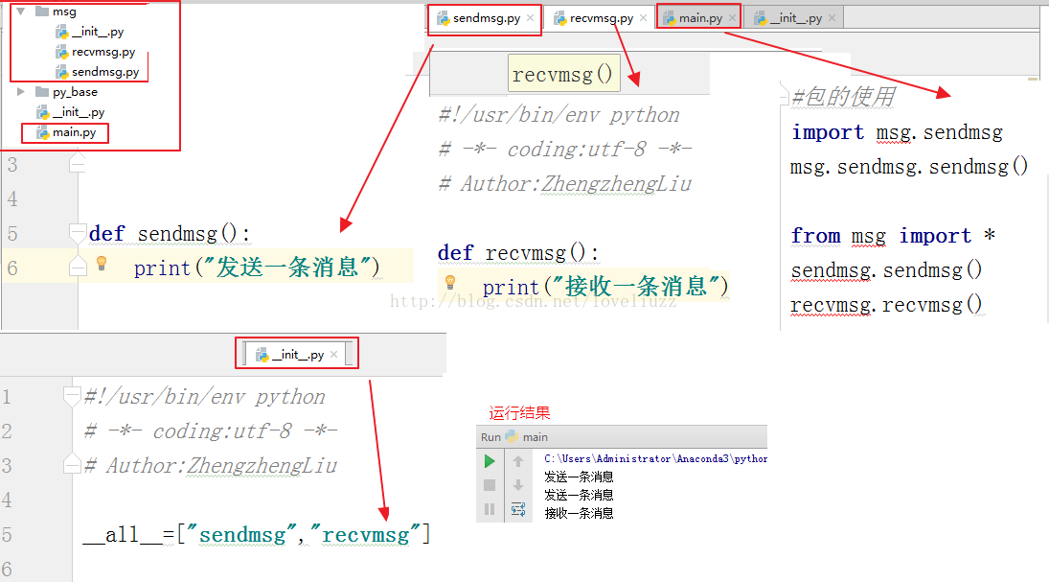1049x582 pixels.
Task: Pause output in the Run panel
Action: [x=489, y=509]
